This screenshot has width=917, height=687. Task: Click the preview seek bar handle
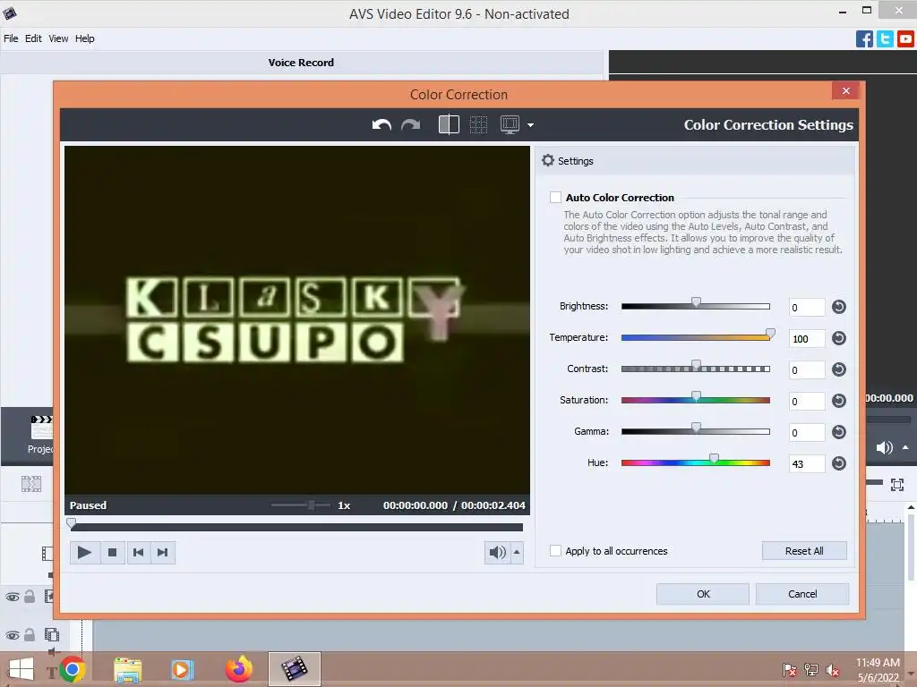click(x=72, y=522)
